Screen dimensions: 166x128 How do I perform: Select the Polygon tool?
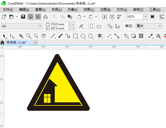[90, 36]
